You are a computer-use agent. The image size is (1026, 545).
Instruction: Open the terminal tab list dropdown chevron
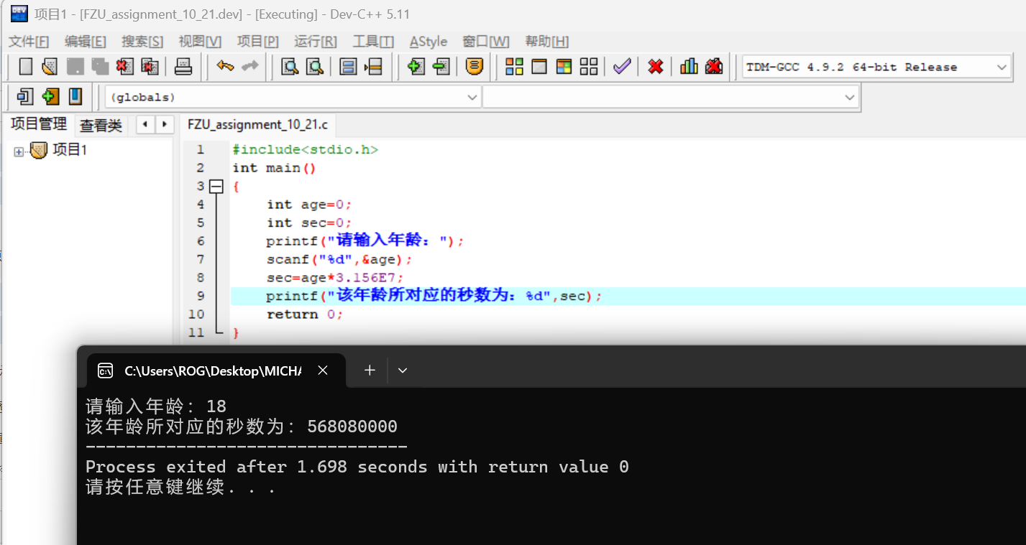403,371
